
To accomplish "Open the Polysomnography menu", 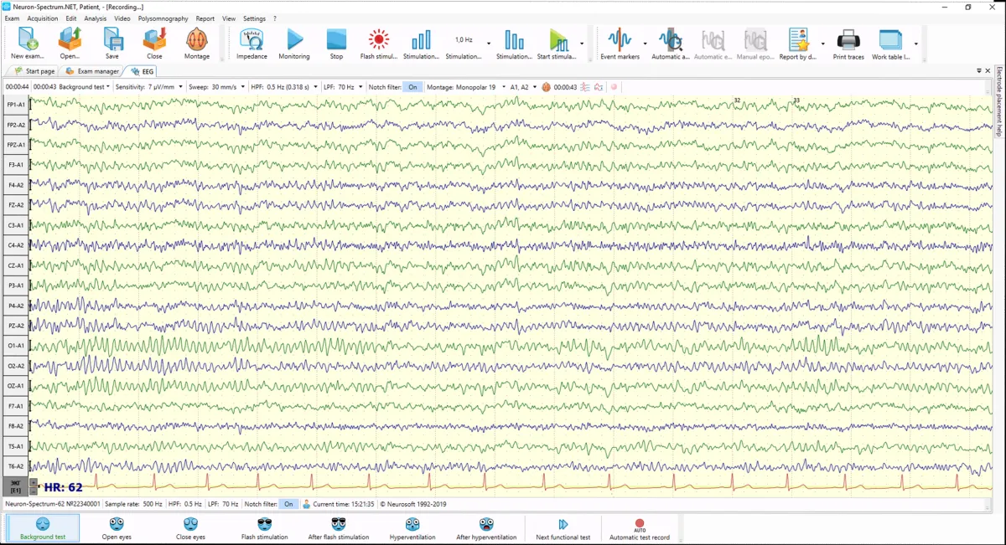I will pos(163,18).
